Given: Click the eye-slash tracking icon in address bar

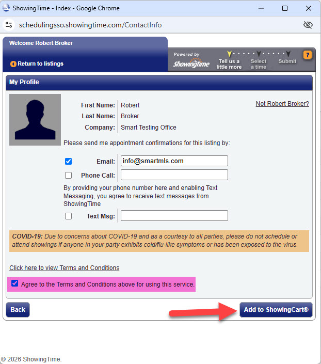Looking at the screenshot, I should click(308, 25).
